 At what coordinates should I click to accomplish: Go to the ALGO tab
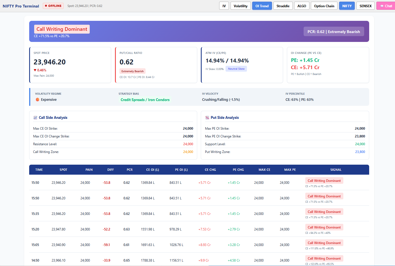(x=302, y=6)
